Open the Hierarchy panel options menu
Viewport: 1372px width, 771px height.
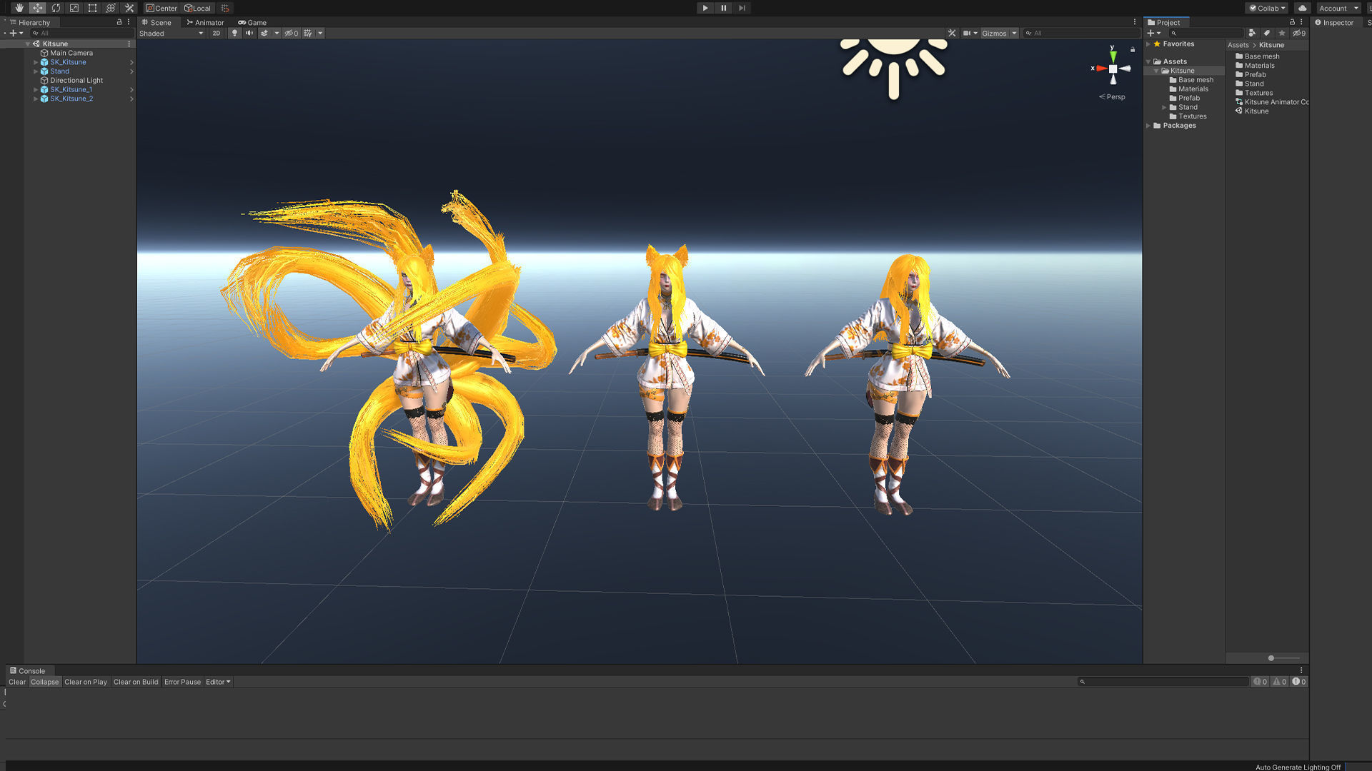pos(129,22)
